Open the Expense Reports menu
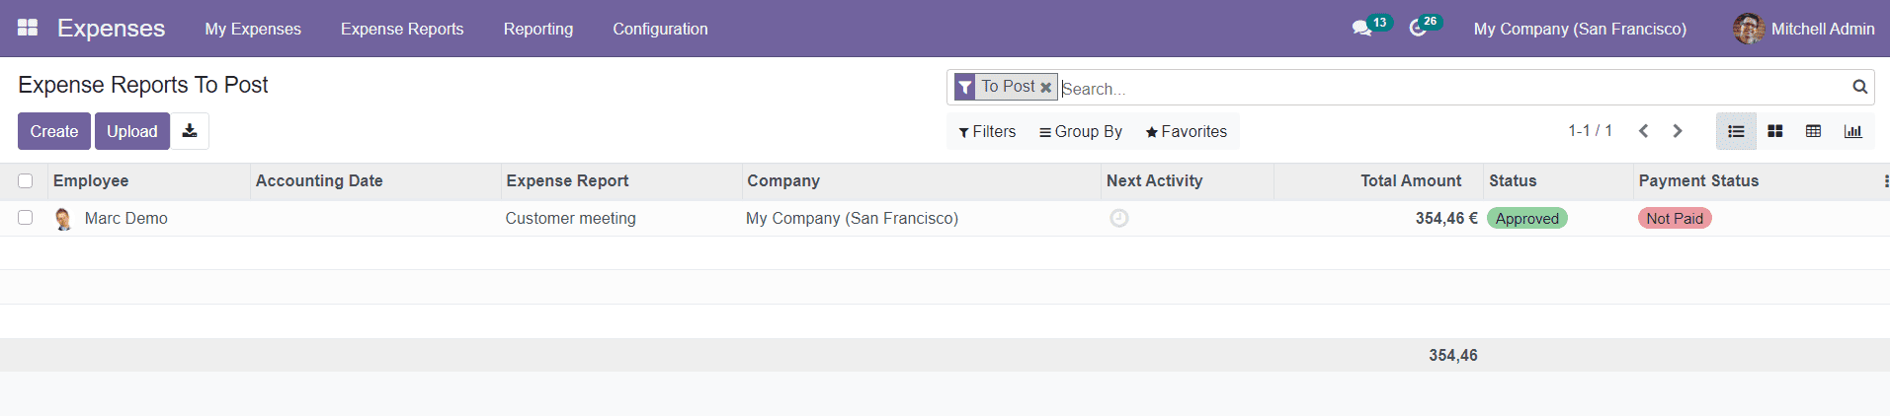 point(402,29)
